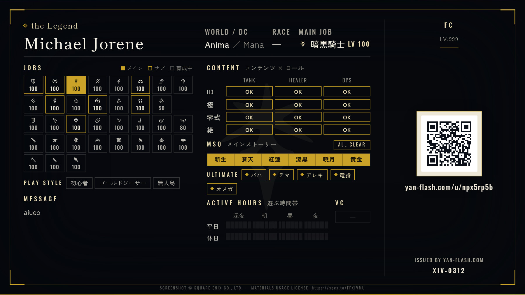Select the highlighted Dark Knight job tile
This screenshot has height=295, width=525.
76,85
